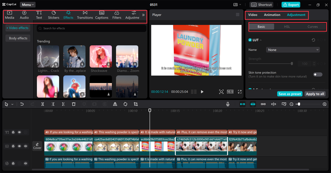This screenshot has height=173, width=331.
Task: Open the Media panel
Action: coord(10,15)
